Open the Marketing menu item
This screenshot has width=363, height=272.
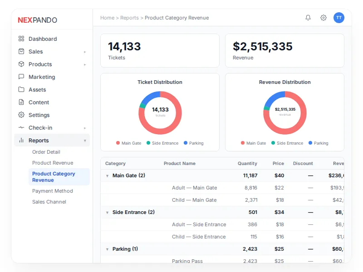coord(52,77)
